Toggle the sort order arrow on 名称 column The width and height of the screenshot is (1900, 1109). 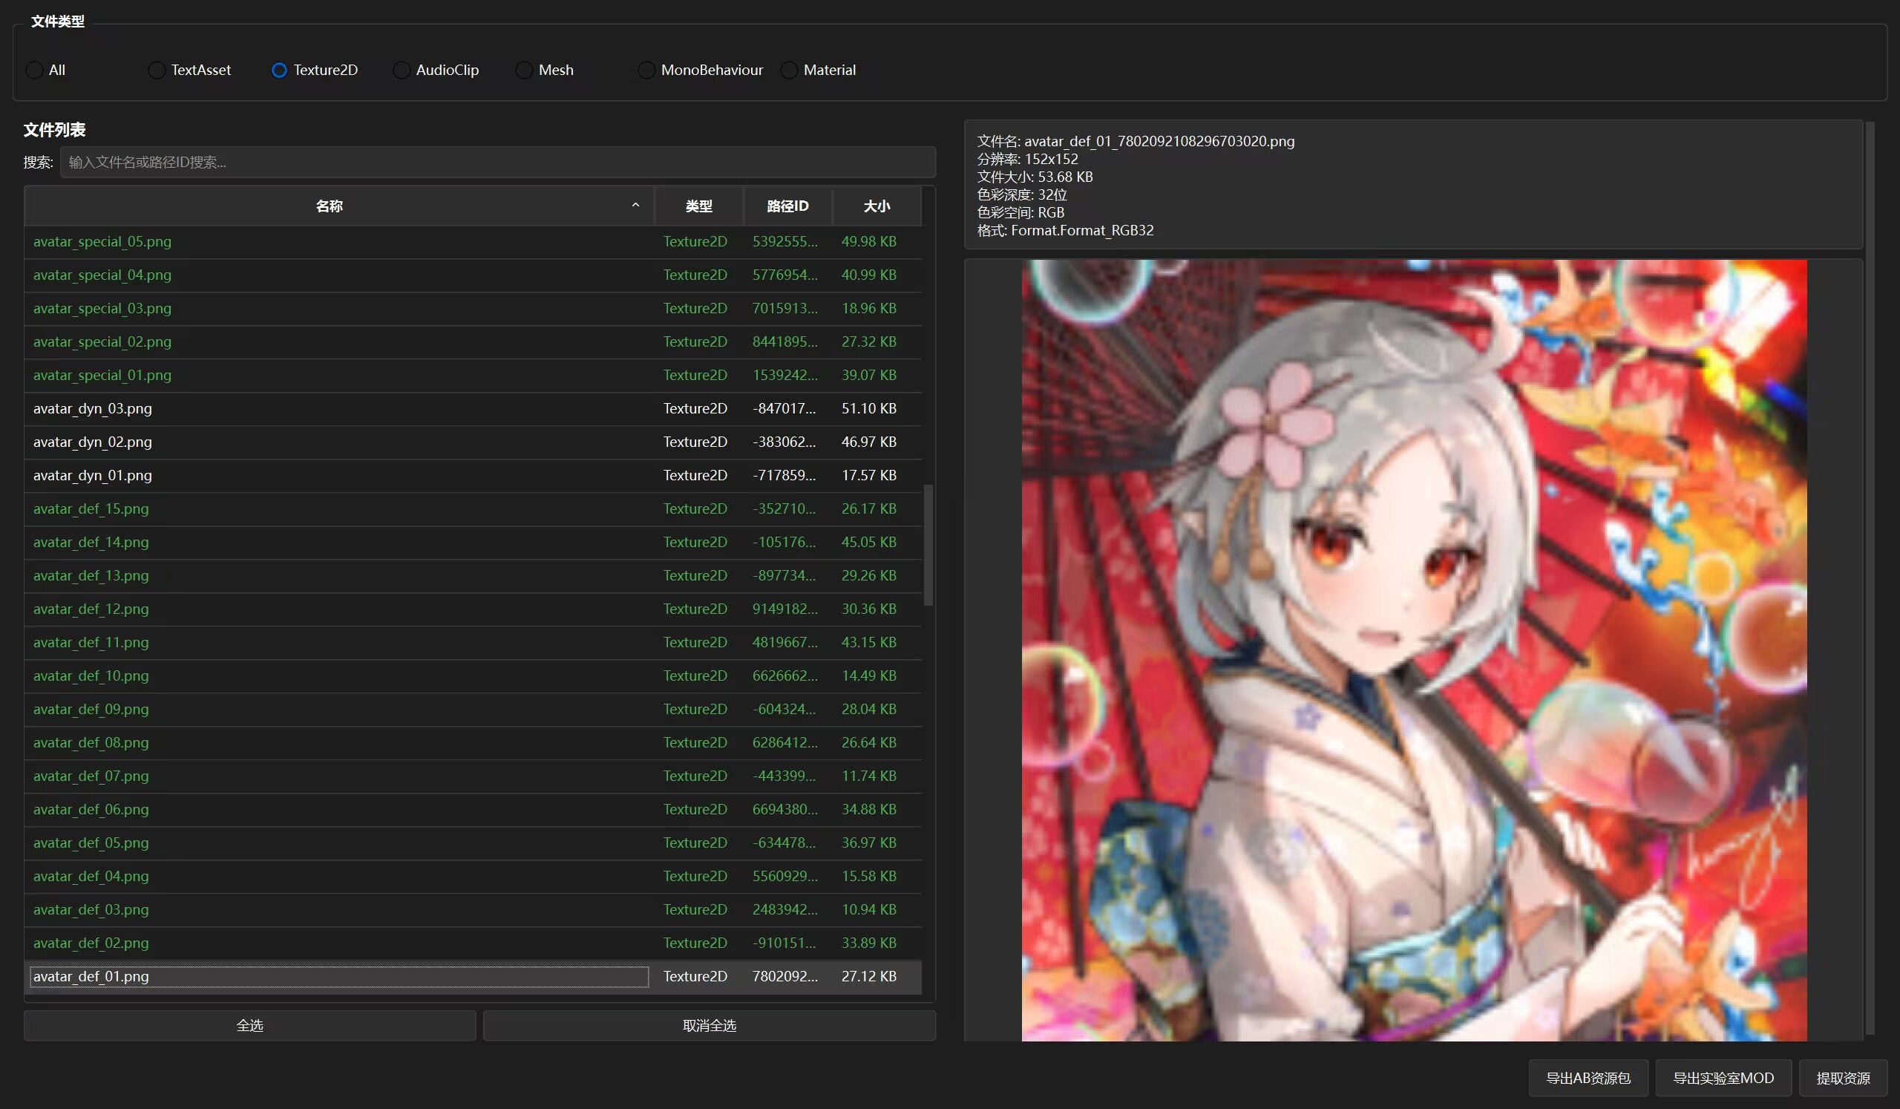point(634,205)
